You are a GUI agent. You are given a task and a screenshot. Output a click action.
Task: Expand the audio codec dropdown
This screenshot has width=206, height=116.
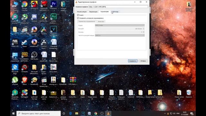click(x=120, y=25)
